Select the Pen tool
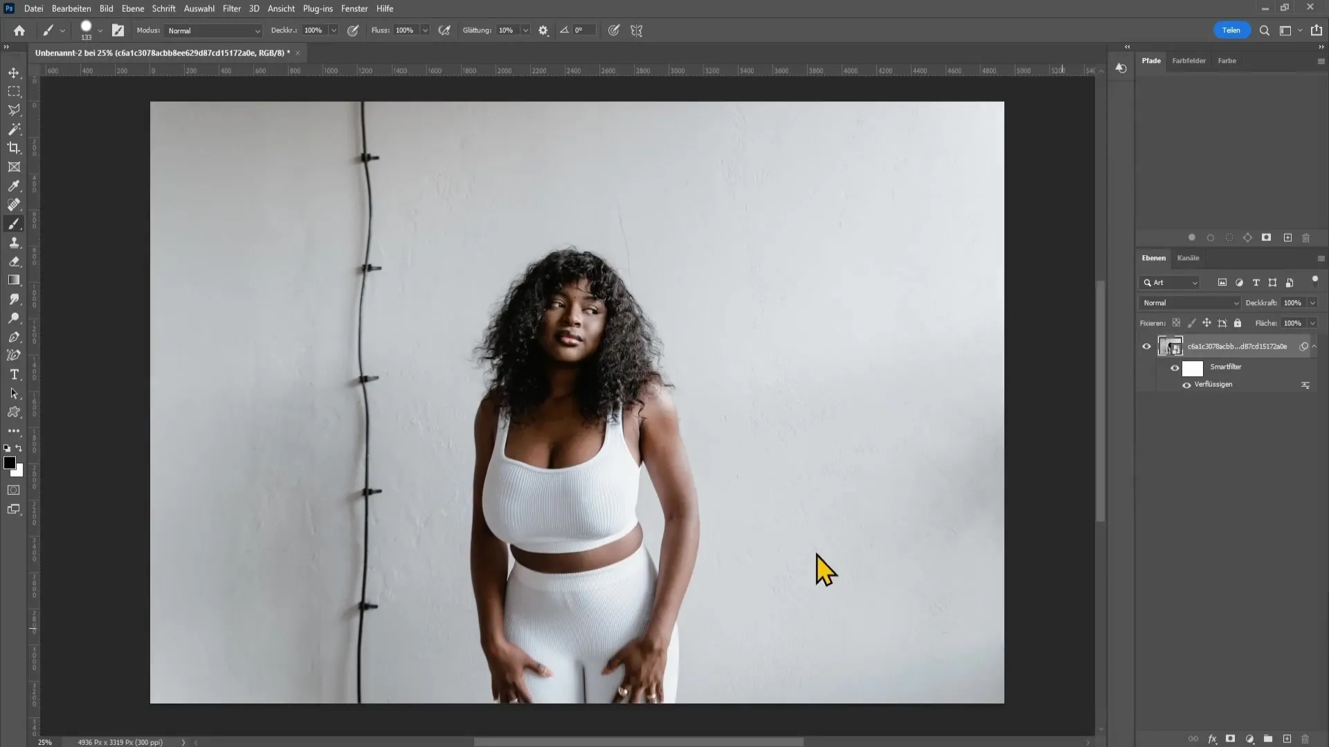Viewport: 1329px width, 747px height. 14,337
